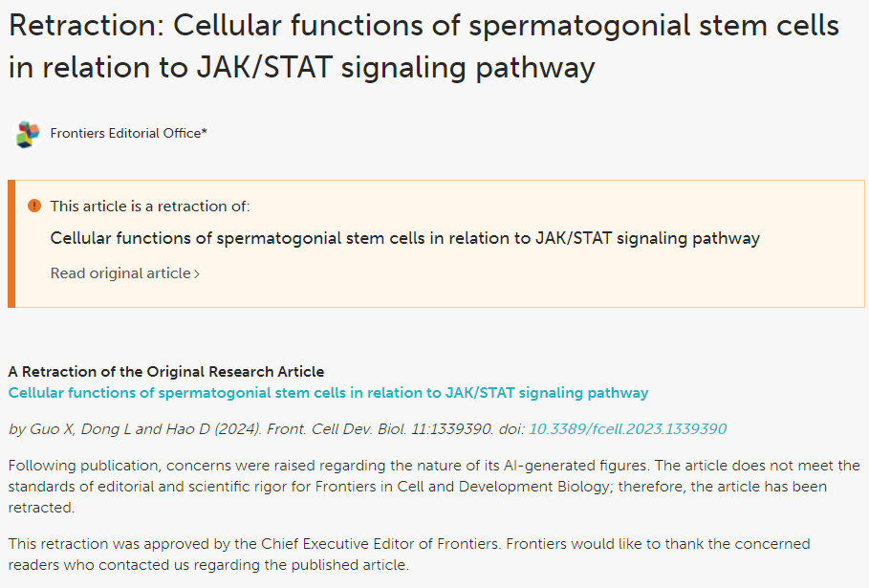This screenshot has width=869, height=588.
Task: Click the main Retraction page heading
Action: click(x=424, y=47)
